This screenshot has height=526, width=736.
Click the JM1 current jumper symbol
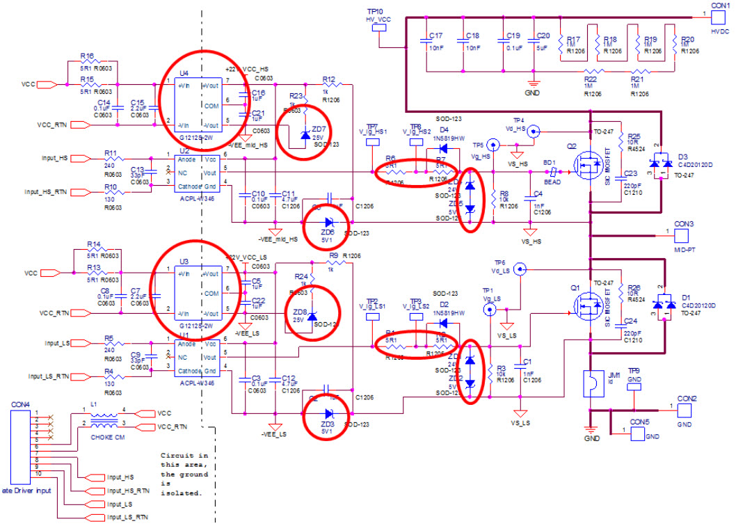(x=590, y=381)
